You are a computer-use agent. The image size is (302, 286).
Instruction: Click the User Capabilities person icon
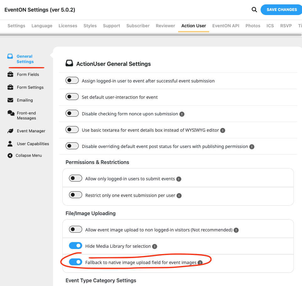11,144
